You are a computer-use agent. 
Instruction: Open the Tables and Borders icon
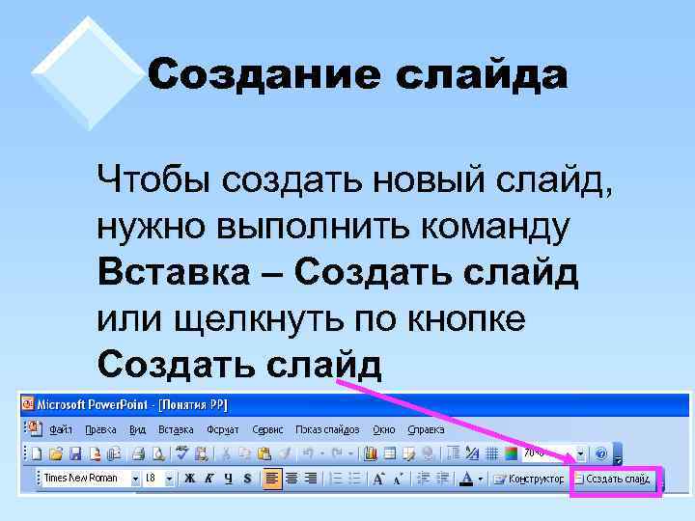(x=408, y=453)
